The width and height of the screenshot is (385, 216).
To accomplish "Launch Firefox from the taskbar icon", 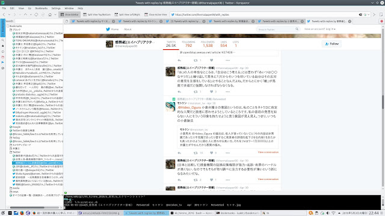I will (x=22, y=213).
